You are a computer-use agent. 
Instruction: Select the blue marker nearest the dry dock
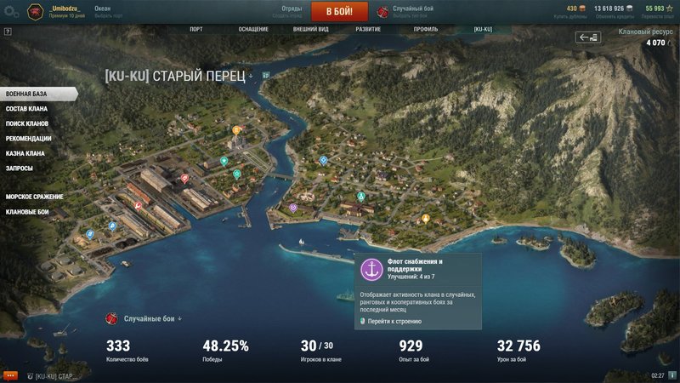(112, 226)
